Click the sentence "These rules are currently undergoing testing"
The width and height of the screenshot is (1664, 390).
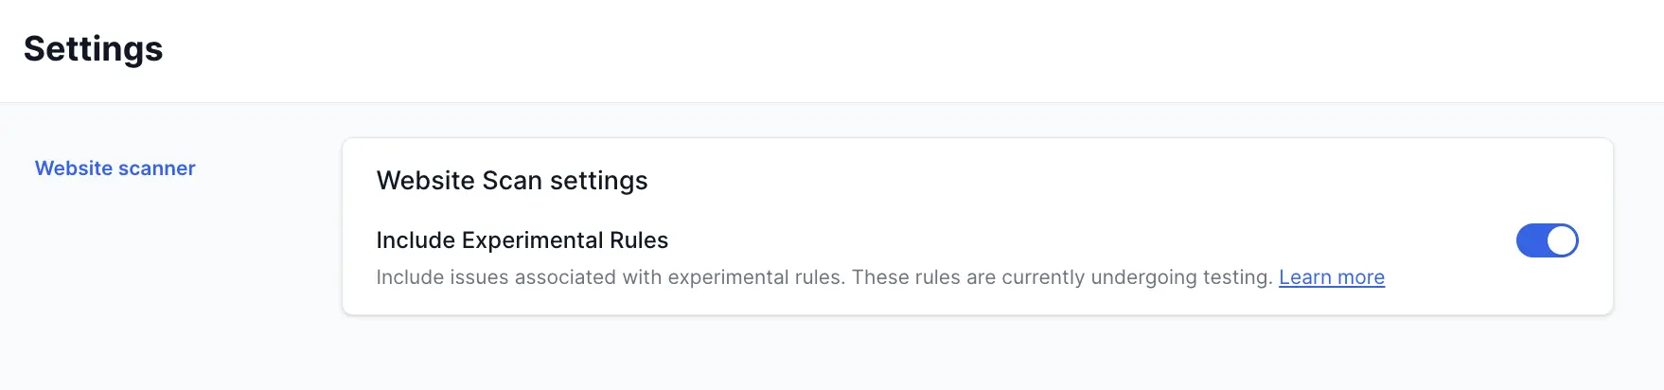[1060, 277]
